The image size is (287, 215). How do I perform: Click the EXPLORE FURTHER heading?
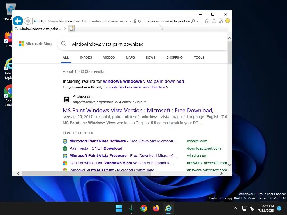78,133
